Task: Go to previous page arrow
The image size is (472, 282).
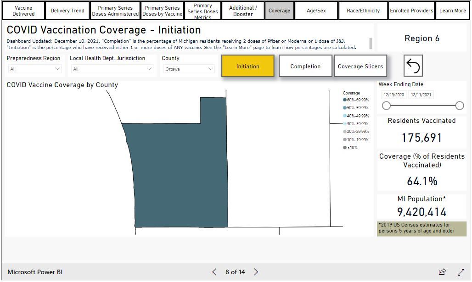Action: (x=214, y=272)
